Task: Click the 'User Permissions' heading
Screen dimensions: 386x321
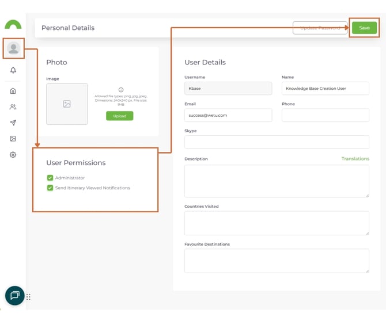Action: pyautogui.click(x=76, y=163)
